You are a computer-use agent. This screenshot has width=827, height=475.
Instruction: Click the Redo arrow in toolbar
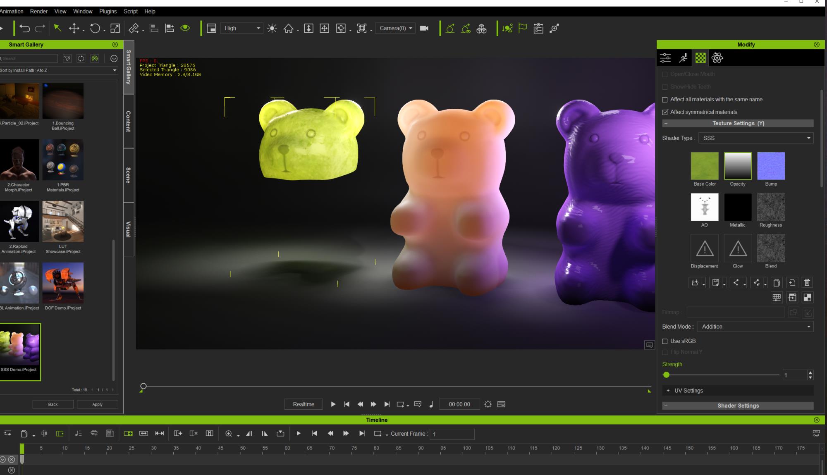[40, 28]
